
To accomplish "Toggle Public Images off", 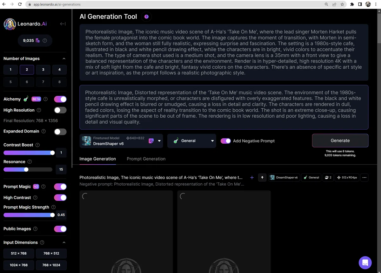I will pos(60,229).
